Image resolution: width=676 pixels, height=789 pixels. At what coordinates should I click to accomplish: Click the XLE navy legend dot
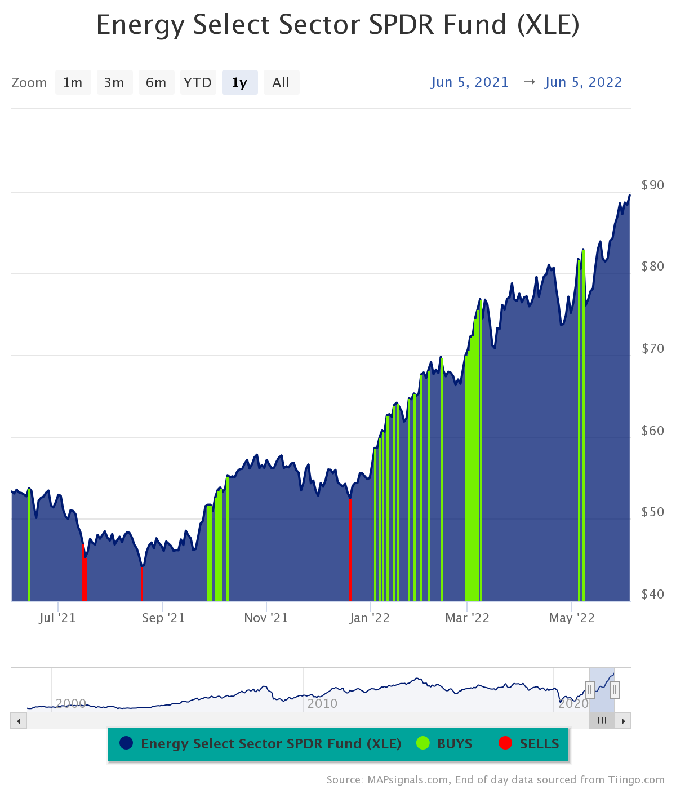tap(125, 744)
